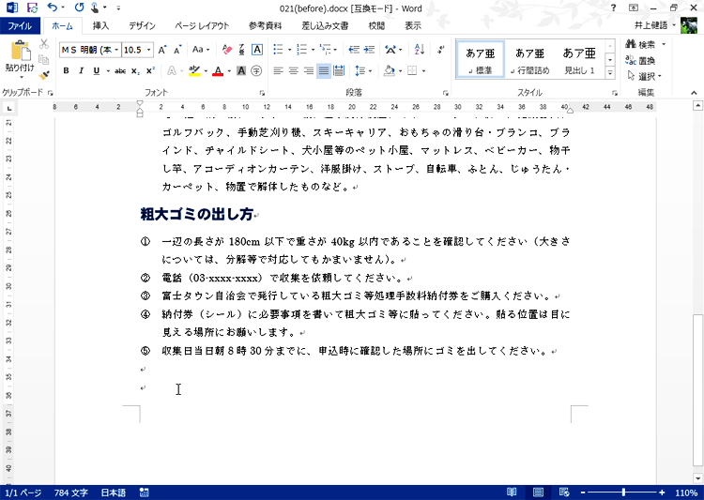Open font dialog launcher
This screenshot has height=500, width=704.
(x=262, y=93)
